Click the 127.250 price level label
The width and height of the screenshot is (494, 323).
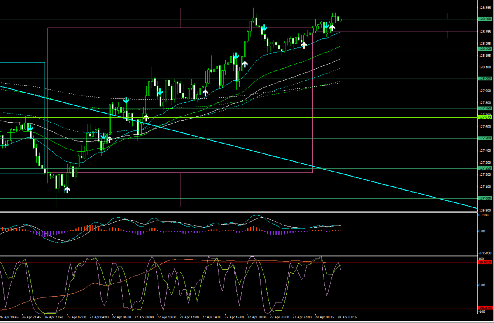click(x=485, y=168)
